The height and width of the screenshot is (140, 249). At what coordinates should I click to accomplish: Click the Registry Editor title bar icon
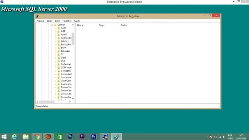(x=37, y=16)
